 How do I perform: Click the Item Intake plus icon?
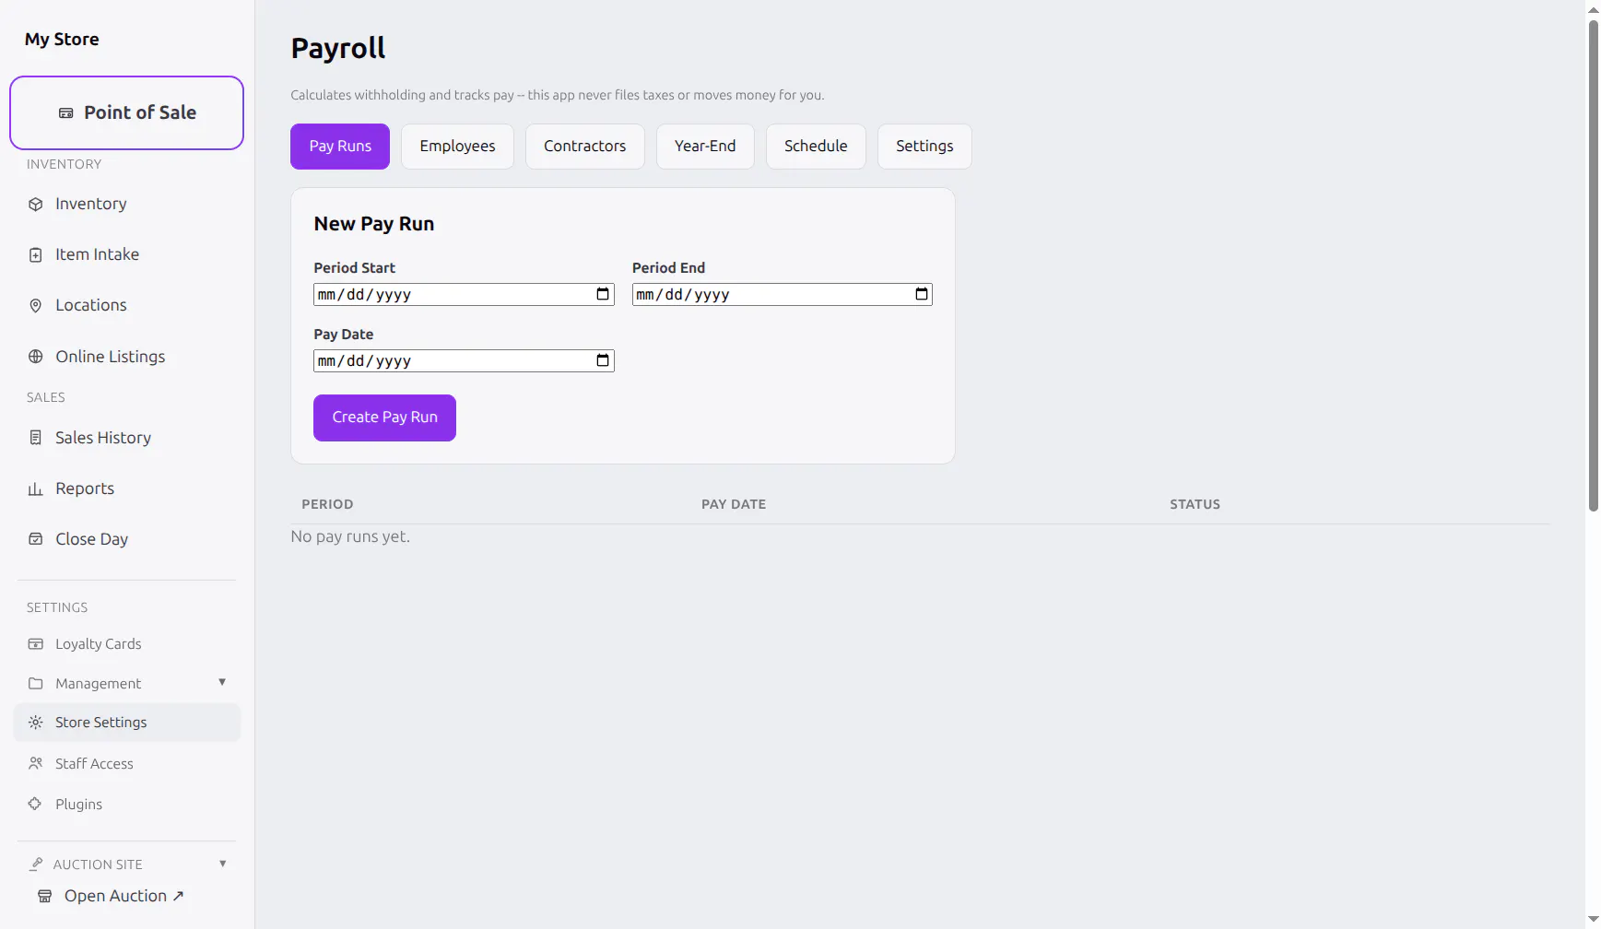click(x=35, y=255)
